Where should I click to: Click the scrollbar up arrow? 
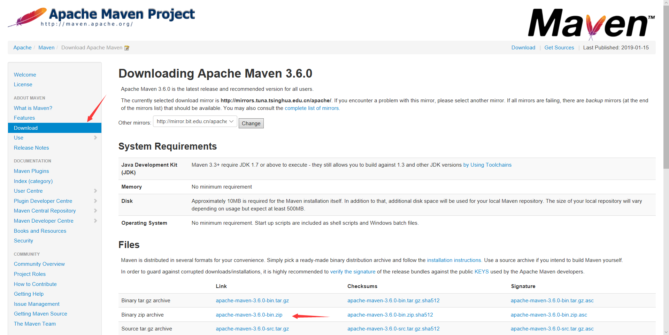pos(666,3)
